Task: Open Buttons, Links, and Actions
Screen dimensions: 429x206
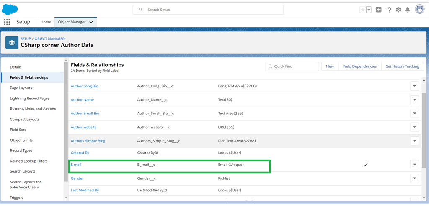Action: [x=33, y=109]
